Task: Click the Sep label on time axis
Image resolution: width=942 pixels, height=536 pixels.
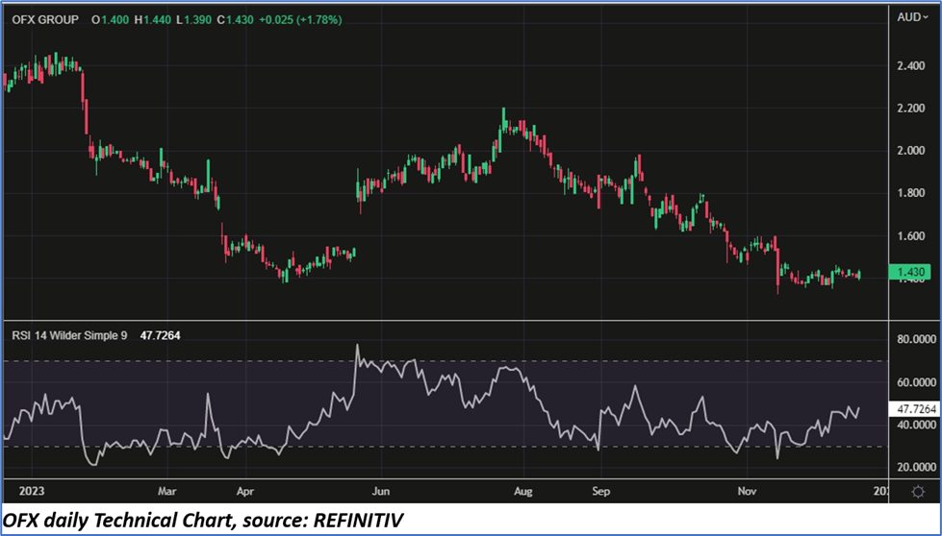Action: click(x=601, y=488)
